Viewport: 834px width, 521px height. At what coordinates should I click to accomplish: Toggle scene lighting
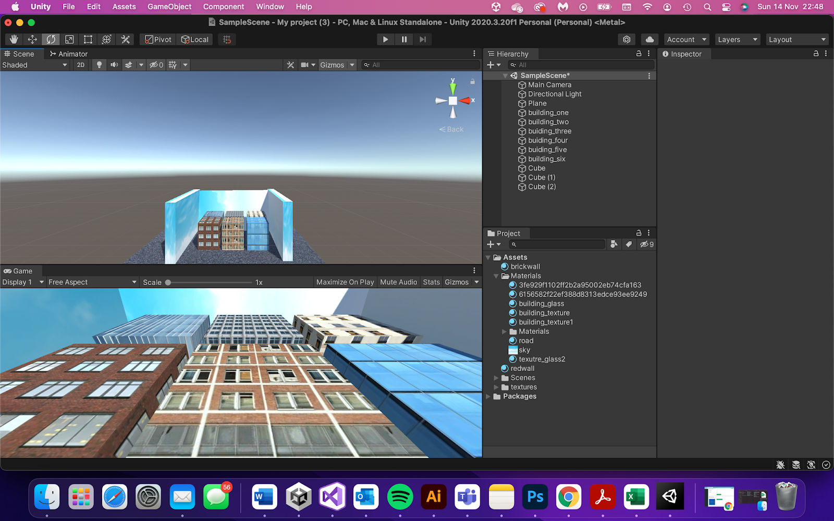click(x=99, y=65)
